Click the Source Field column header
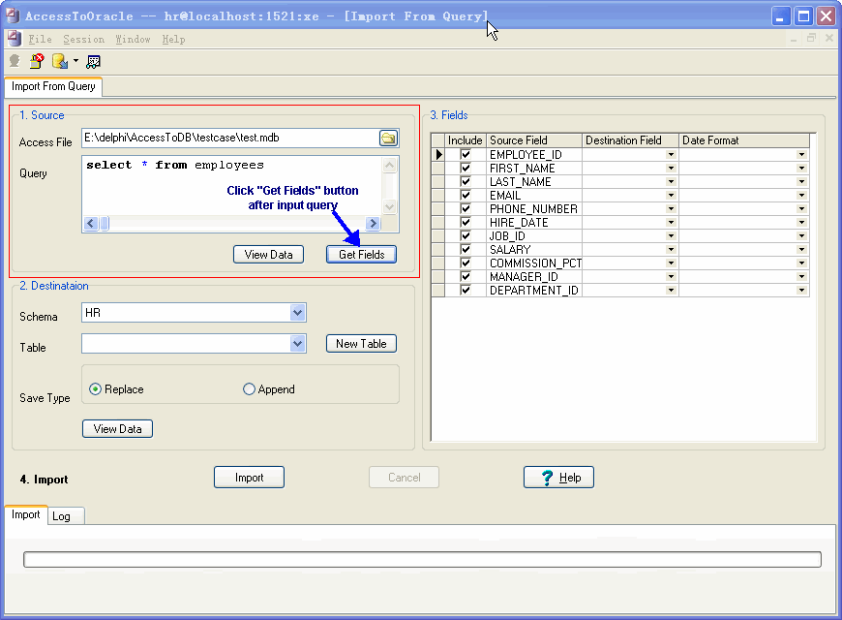This screenshot has width=842, height=620. 534,140
